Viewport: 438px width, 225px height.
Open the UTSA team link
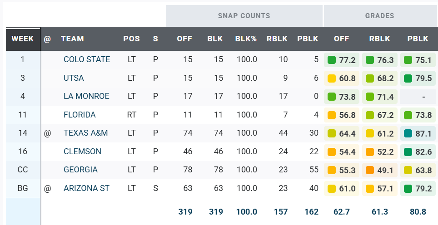74,78
